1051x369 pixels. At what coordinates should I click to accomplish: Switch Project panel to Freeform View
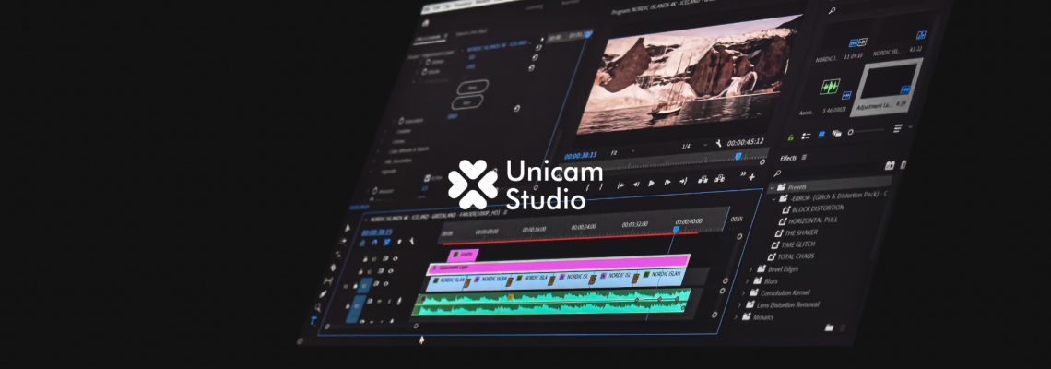click(x=836, y=133)
